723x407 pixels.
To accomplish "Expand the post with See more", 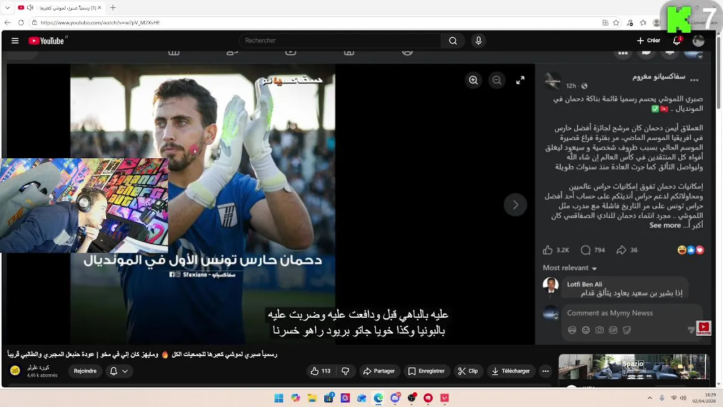I will click(x=665, y=225).
